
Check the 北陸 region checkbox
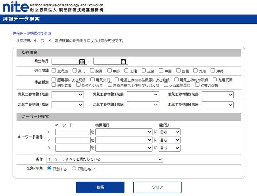coord(126,71)
